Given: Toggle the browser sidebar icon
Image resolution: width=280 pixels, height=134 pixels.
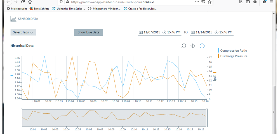Looking at the screenshot, I should pyautogui.click(x=248, y=2).
